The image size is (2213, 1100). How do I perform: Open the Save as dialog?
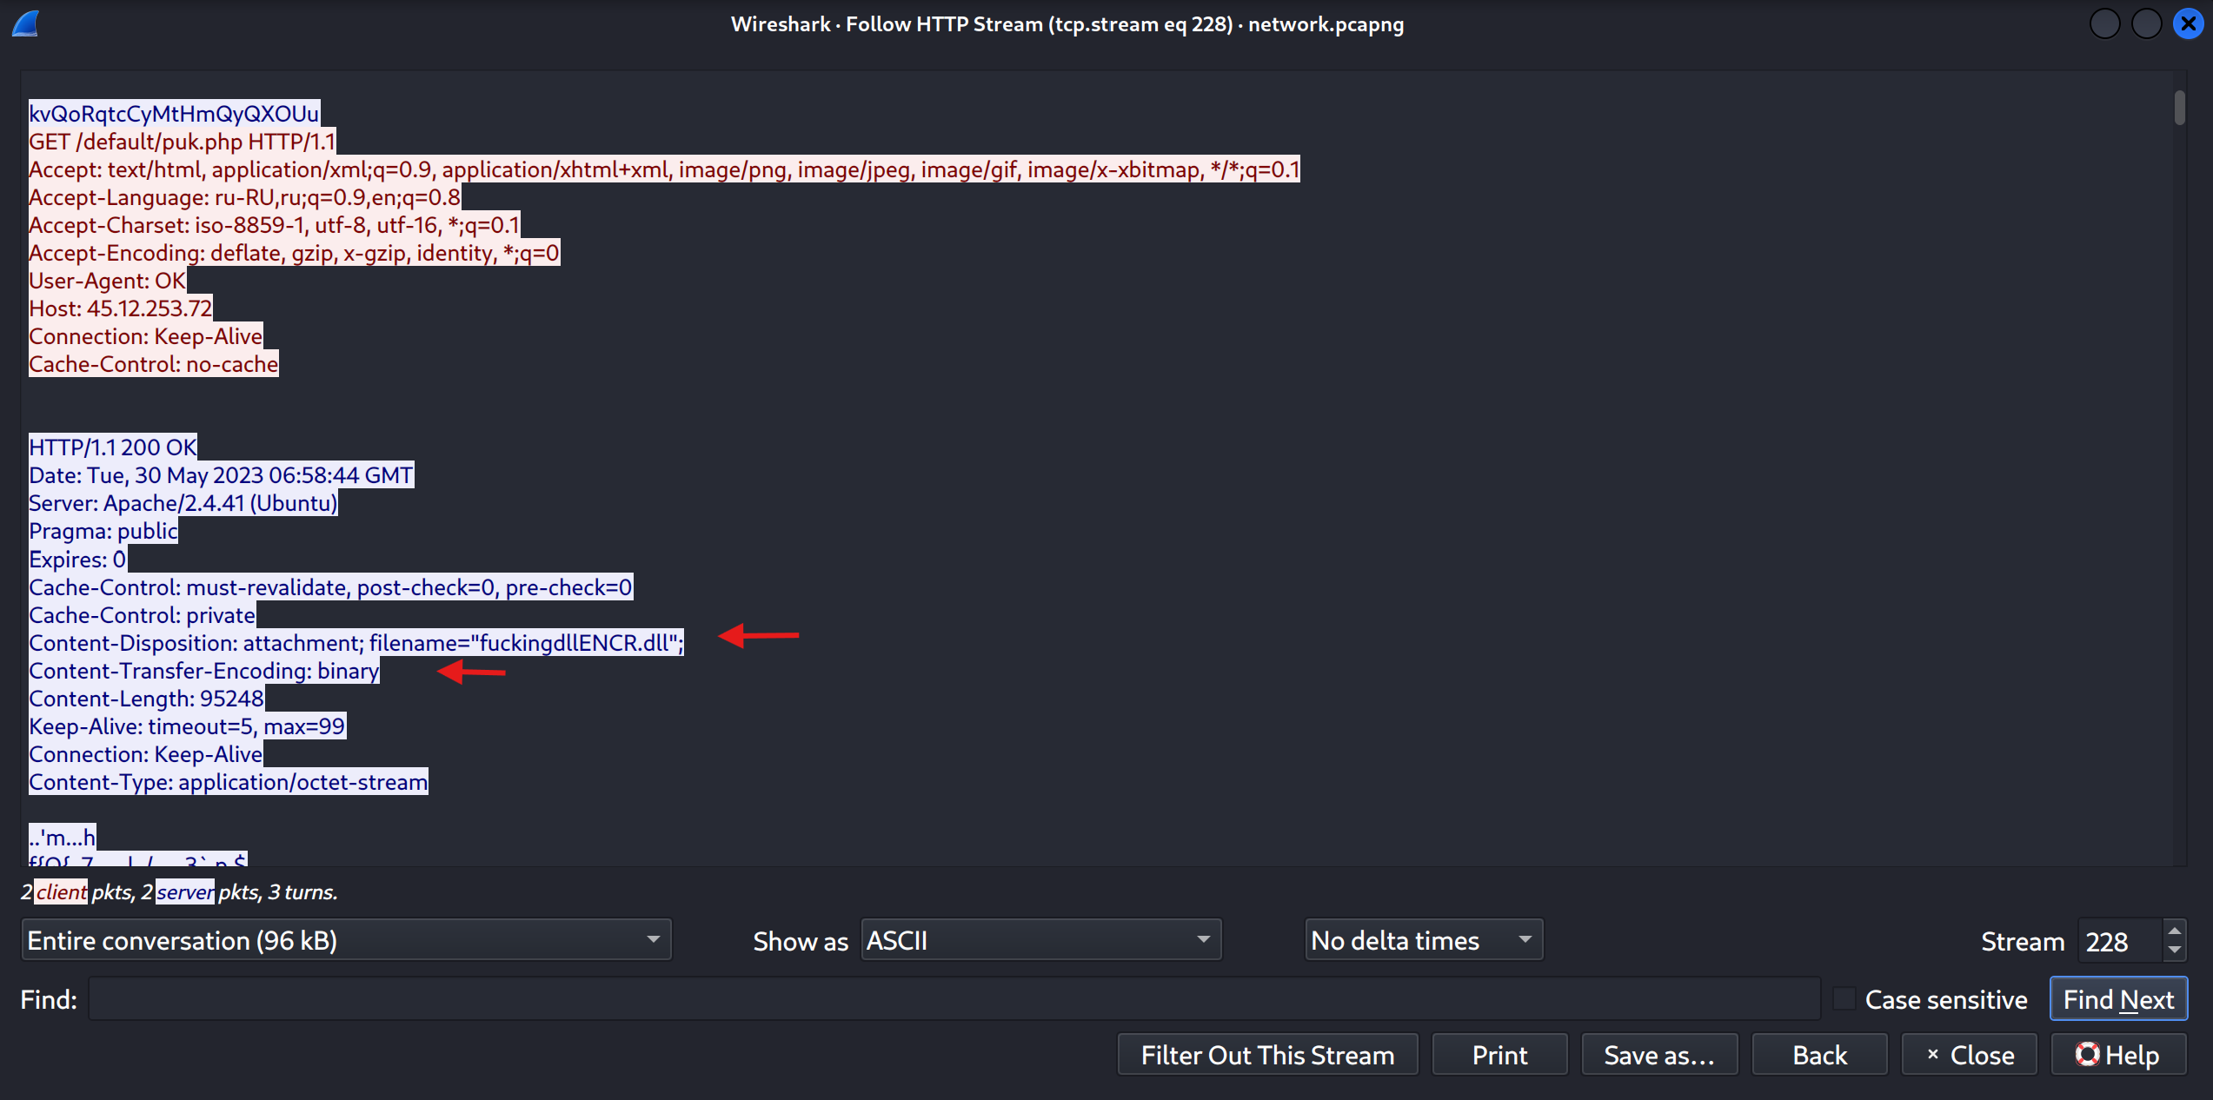pos(1659,1054)
